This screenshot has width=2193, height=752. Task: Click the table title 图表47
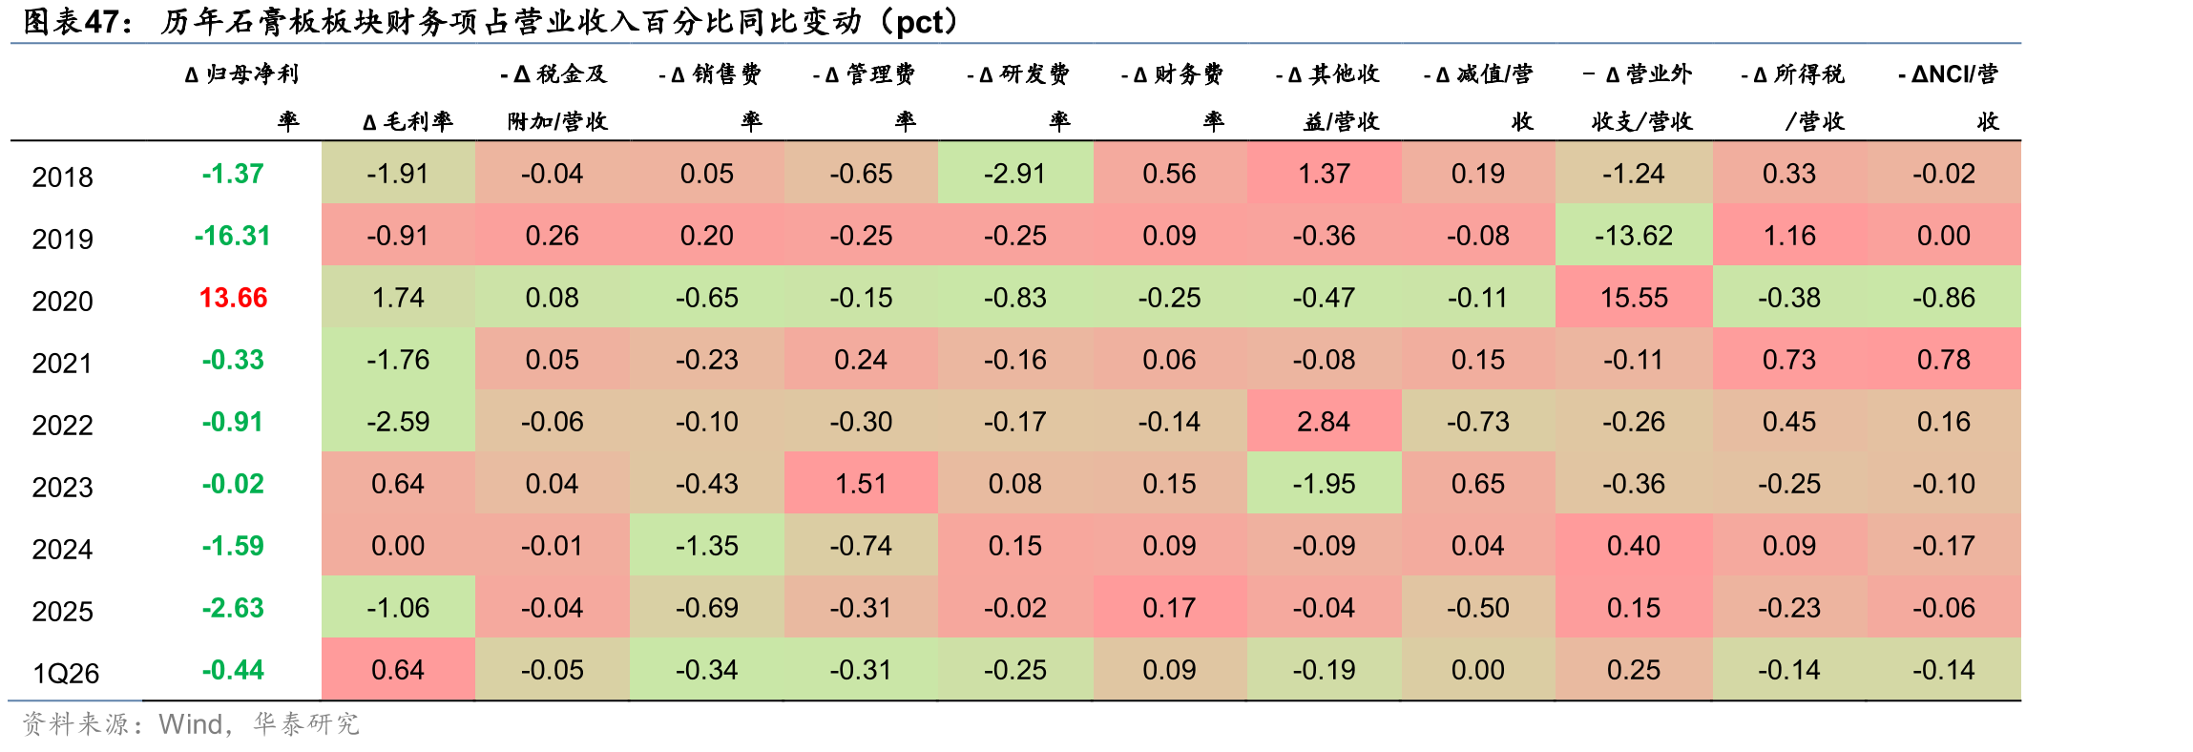click(77, 21)
